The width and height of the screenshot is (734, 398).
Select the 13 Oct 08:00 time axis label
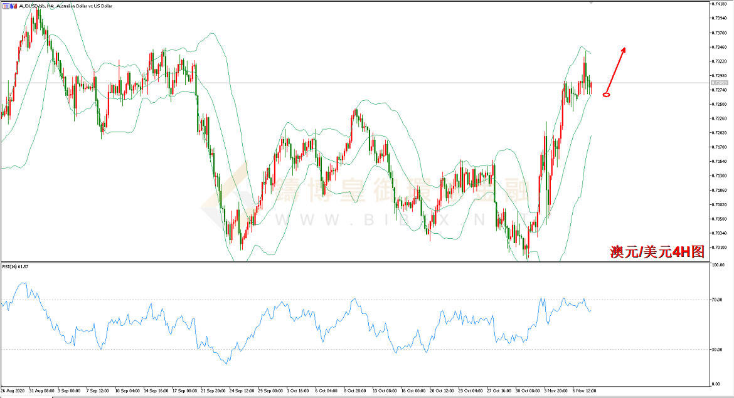point(385,390)
